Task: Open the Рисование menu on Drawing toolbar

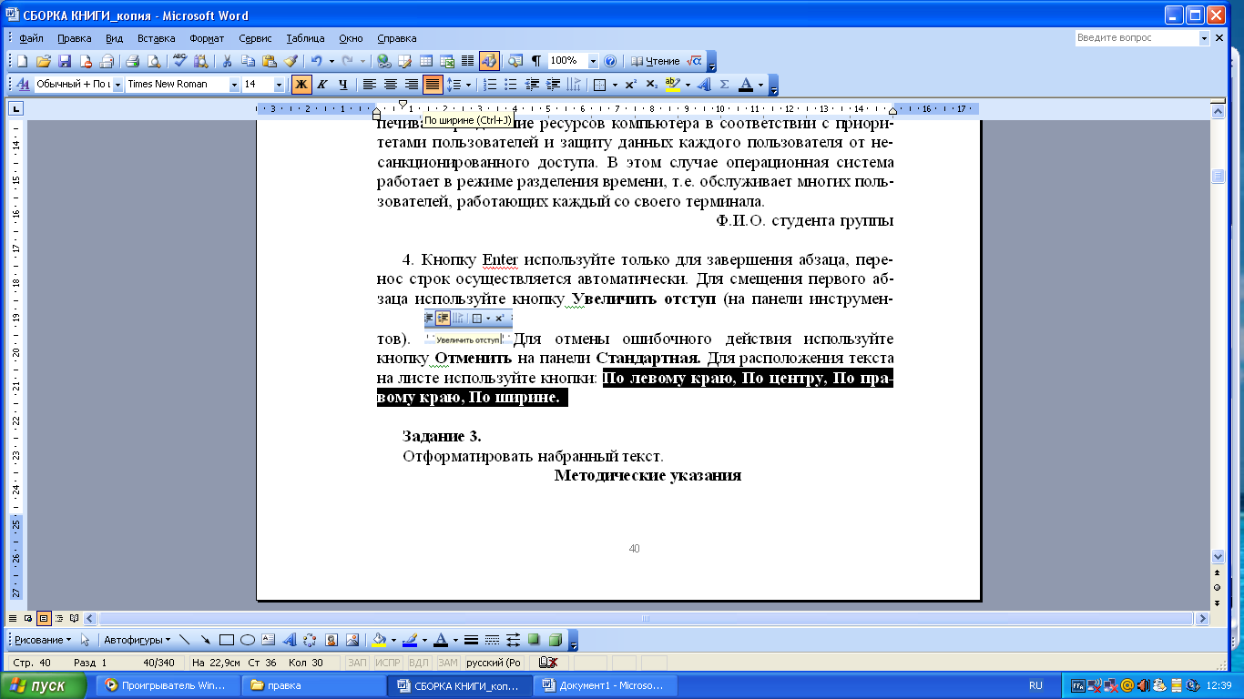Action: 43,639
